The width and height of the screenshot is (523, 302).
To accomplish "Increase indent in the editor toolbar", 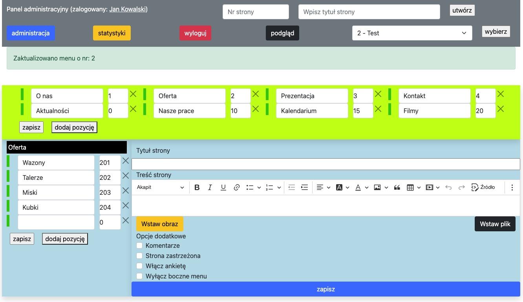I will pos(304,187).
